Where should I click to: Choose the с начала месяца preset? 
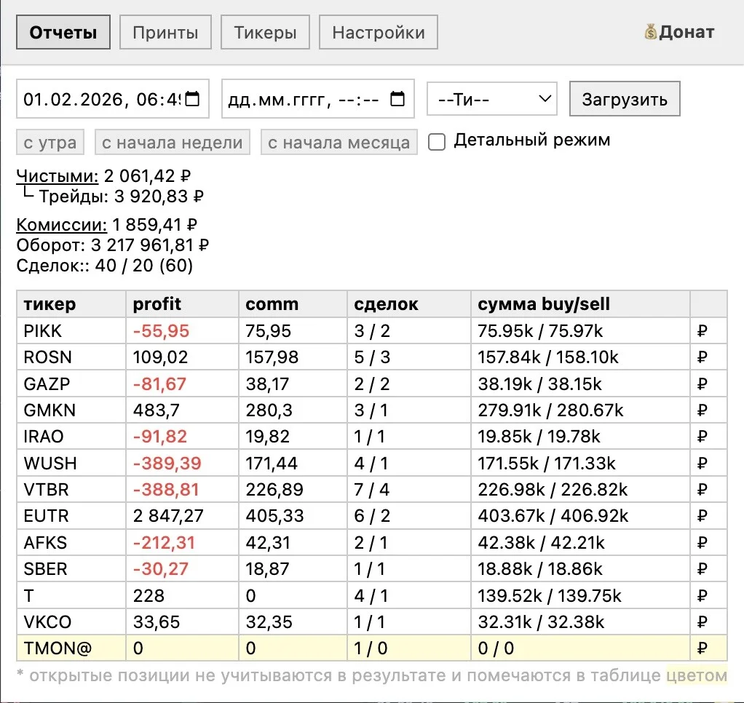(339, 142)
